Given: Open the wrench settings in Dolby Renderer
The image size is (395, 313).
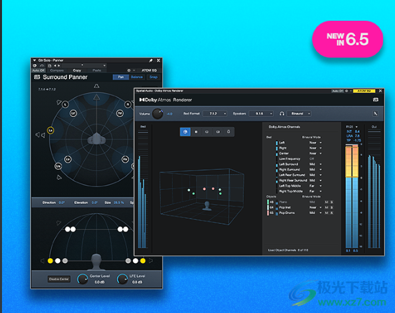Looking at the screenshot, I should coord(376,114).
